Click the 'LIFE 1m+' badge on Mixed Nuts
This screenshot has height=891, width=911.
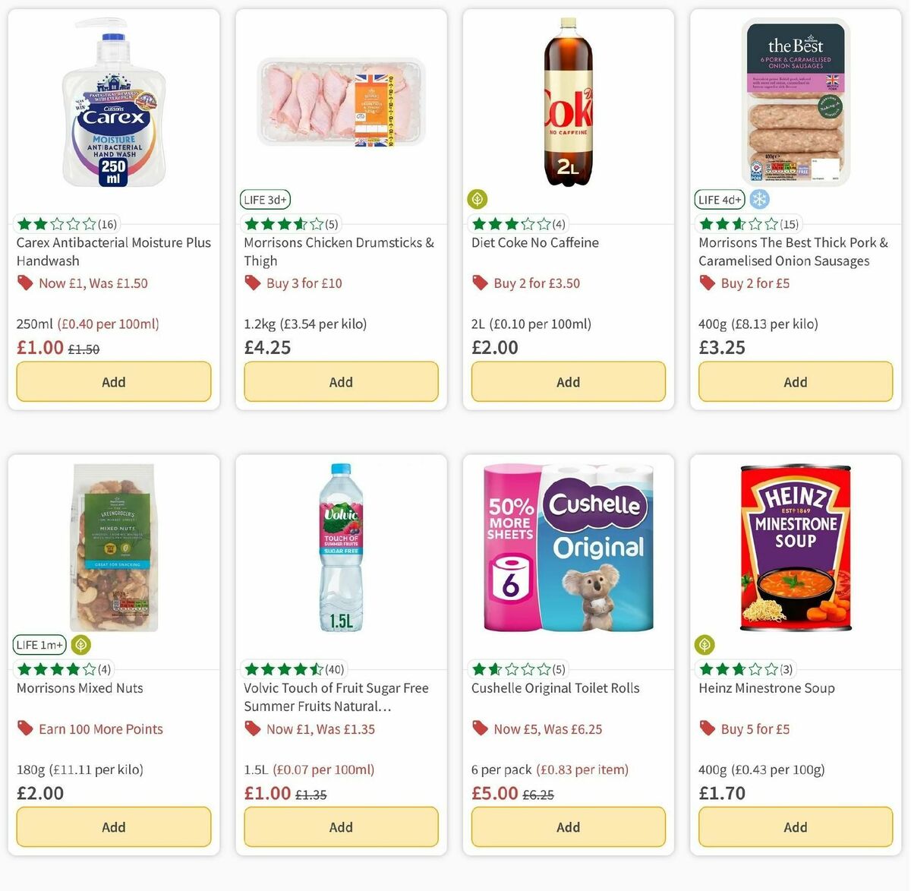39,644
